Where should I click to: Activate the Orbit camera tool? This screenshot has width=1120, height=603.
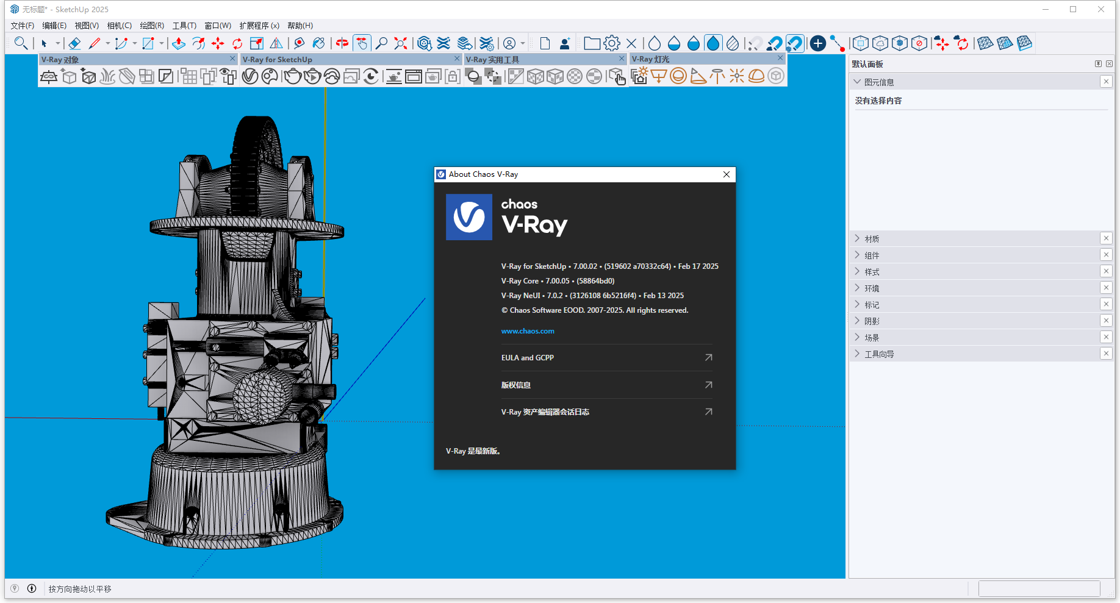point(342,43)
